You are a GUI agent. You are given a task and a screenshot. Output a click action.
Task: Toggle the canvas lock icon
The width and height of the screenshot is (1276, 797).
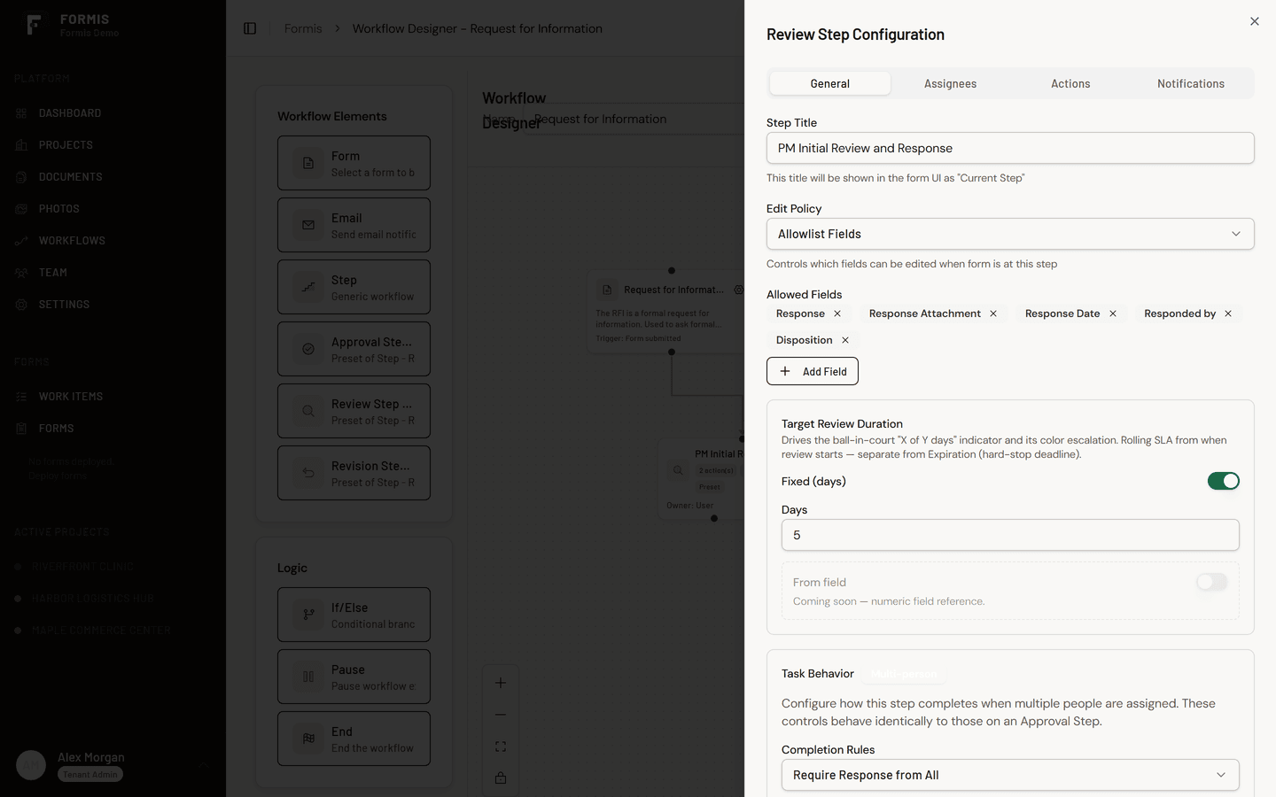pos(501,778)
